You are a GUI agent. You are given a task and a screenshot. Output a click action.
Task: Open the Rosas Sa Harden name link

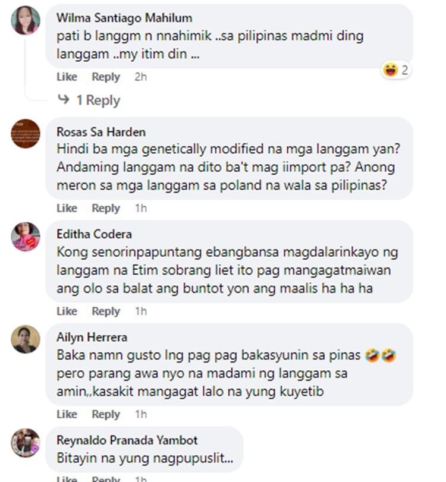pyautogui.click(x=101, y=132)
